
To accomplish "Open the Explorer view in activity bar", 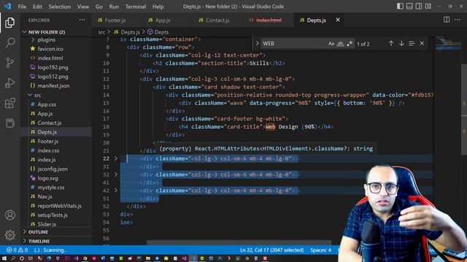I will (x=9, y=23).
